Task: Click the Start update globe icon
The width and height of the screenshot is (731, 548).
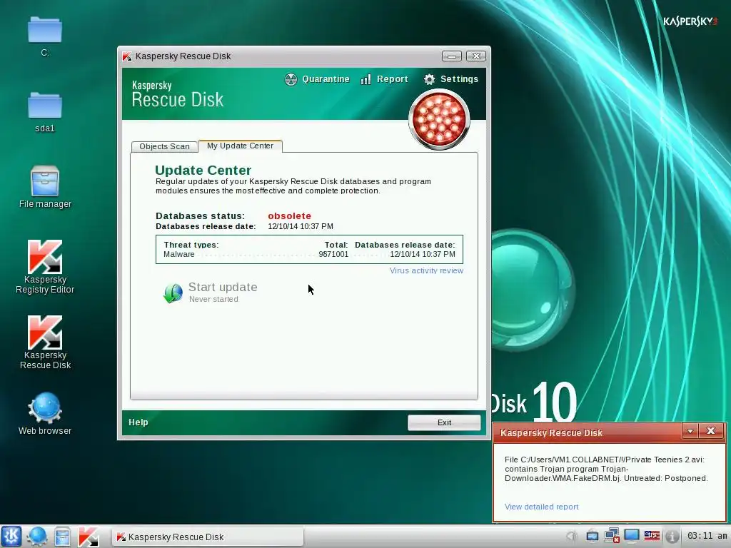Action: [x=173, y=293]
